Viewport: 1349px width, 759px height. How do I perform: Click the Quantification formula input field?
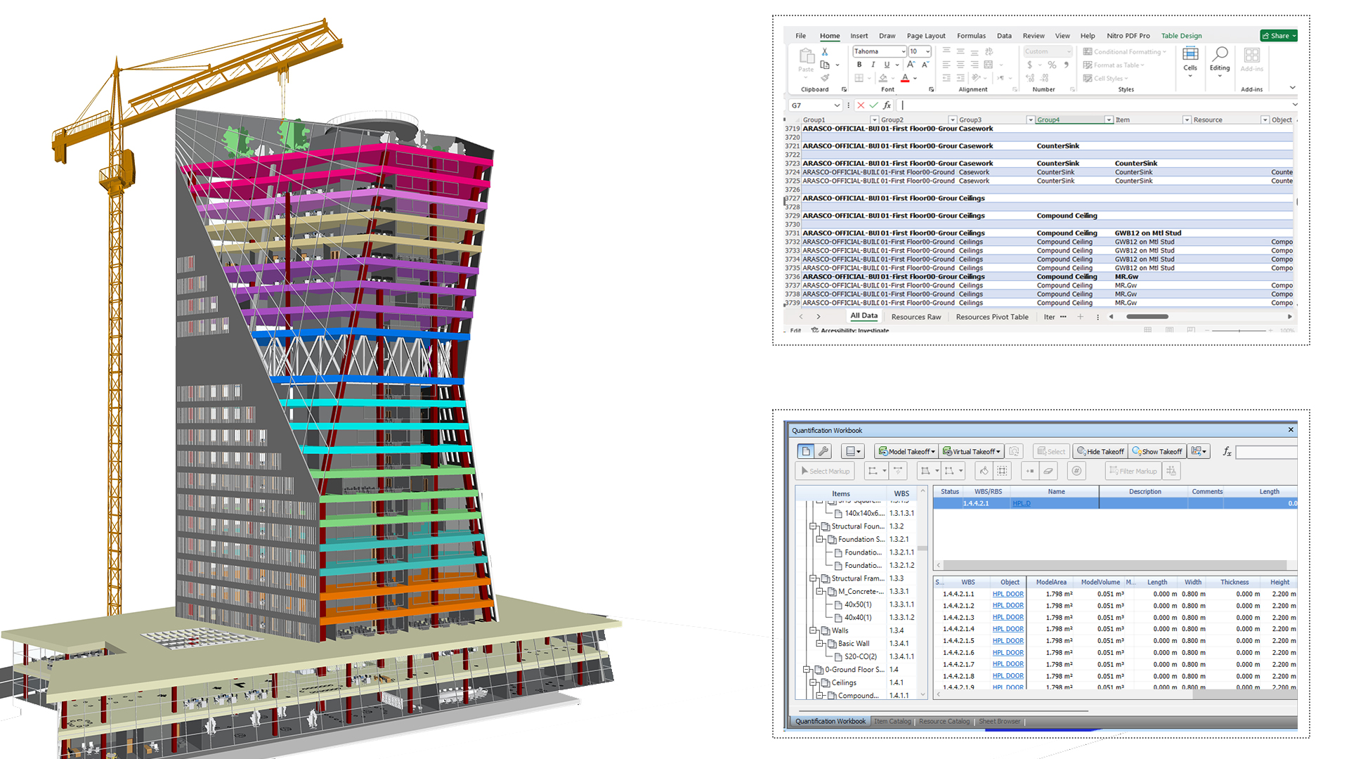[1266, 452]
